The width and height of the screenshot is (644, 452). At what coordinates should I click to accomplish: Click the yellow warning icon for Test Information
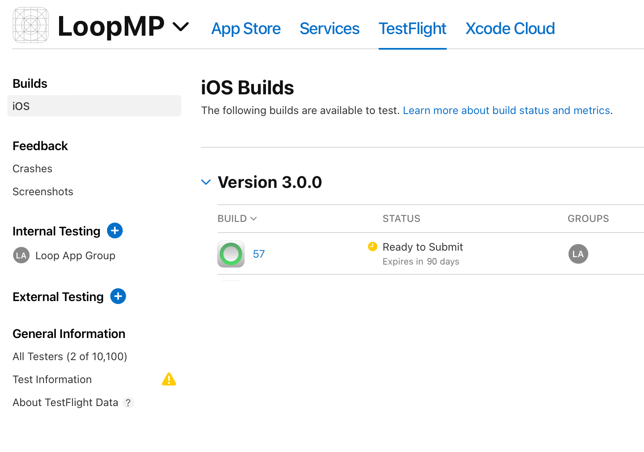point(169,379)
